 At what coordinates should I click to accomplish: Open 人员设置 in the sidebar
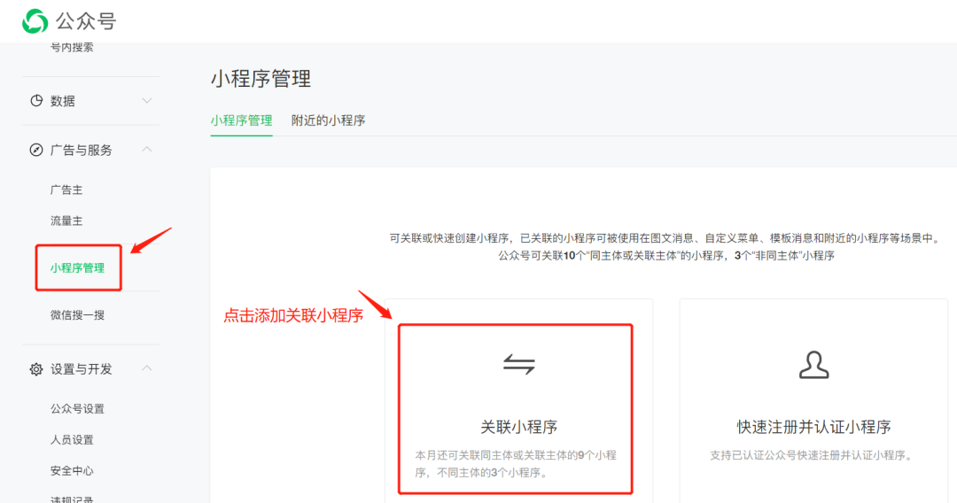click(72, 439)
